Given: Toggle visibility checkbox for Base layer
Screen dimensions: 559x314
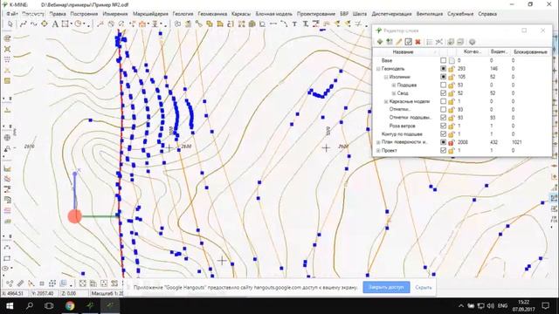Looking at the screenshot, I should (443, 60).
